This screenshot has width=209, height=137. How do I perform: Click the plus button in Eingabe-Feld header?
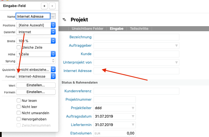pyautogui.click(x=44, y=6)
